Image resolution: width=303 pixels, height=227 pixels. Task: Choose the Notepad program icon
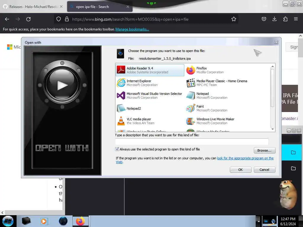[191, 95]
